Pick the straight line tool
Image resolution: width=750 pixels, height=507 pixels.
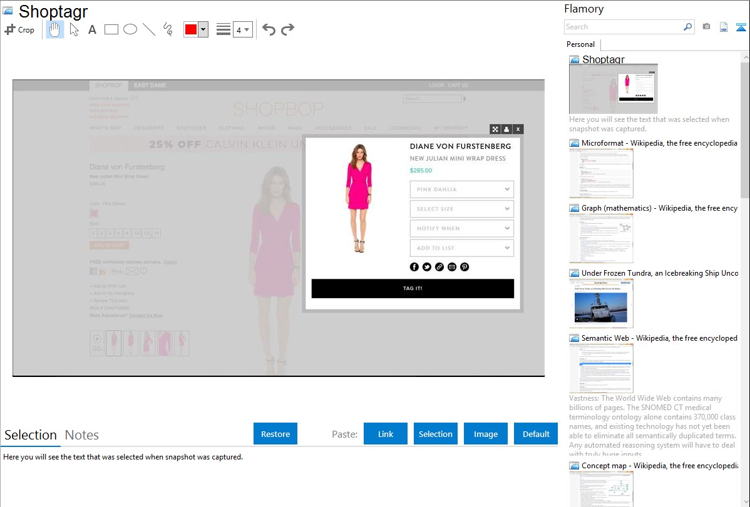(x=149, y=29)
